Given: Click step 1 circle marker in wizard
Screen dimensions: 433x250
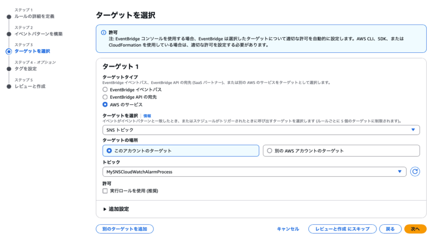Looking at the screenshot, I should [8, 16].
